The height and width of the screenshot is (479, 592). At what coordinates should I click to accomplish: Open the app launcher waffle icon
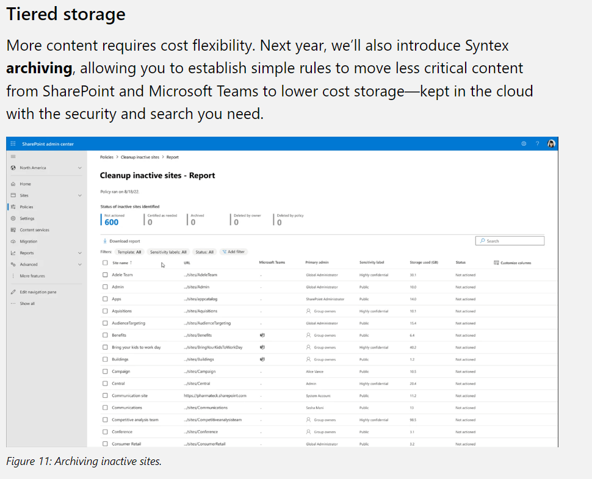click(x=13, y=144)
